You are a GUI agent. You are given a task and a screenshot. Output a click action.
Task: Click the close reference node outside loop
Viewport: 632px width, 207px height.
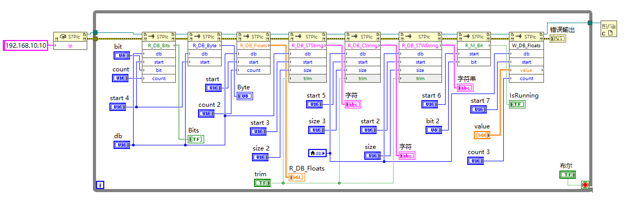tap(609, 29)
